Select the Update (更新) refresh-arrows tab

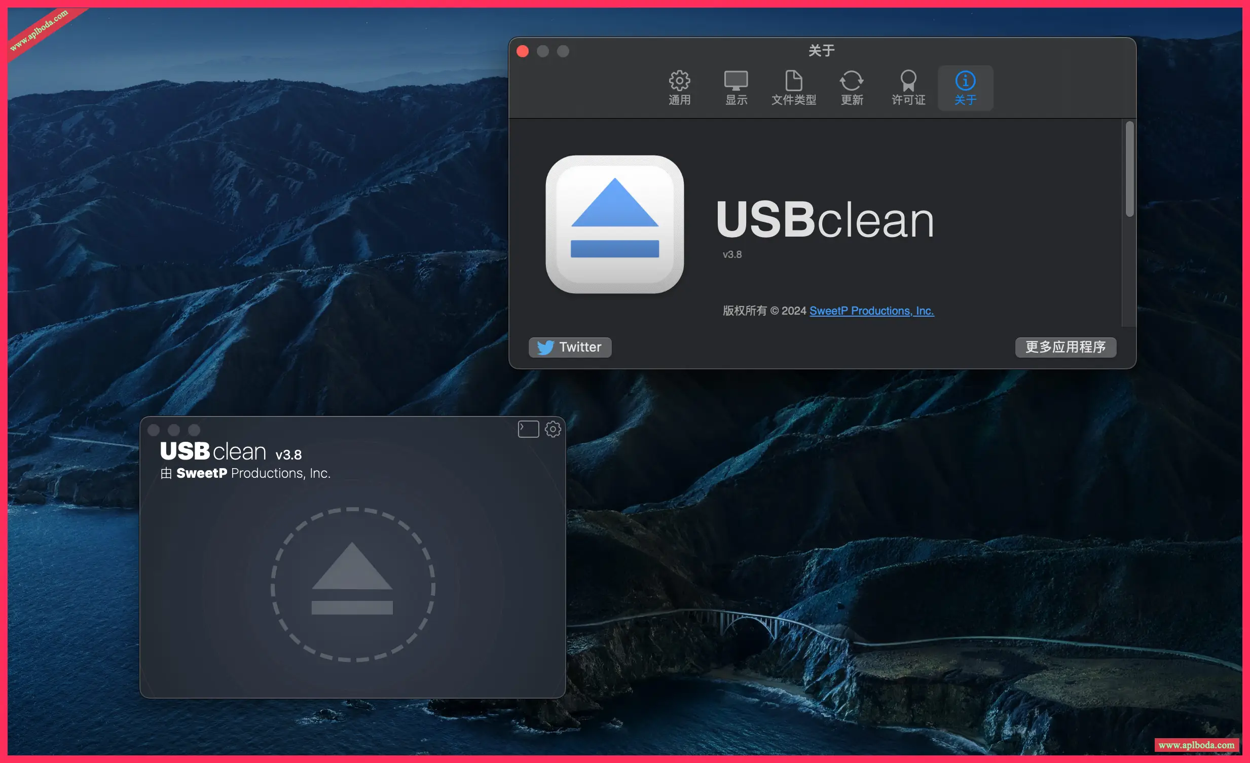coord(851,88)
